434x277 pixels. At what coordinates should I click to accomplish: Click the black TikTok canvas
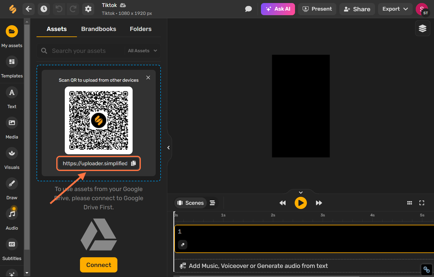click(301, 106)
